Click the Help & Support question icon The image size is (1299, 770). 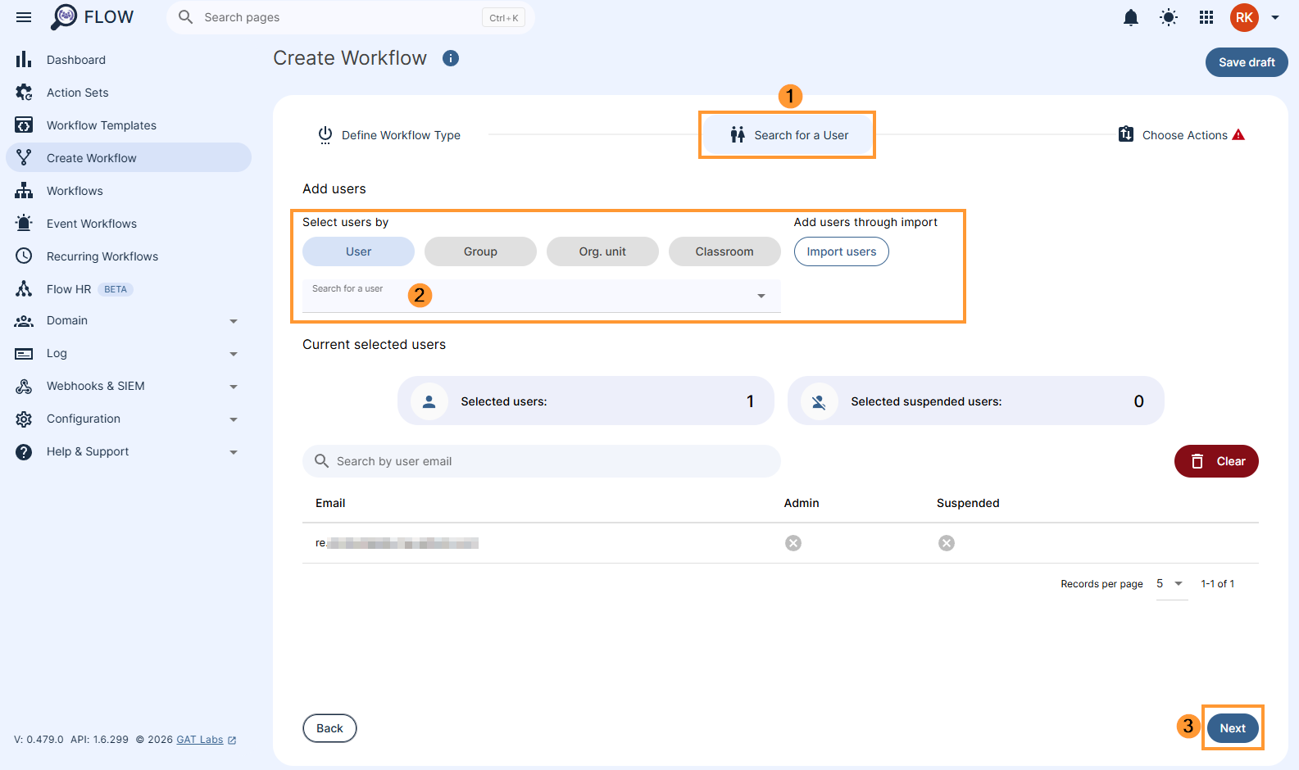[24, 452]
